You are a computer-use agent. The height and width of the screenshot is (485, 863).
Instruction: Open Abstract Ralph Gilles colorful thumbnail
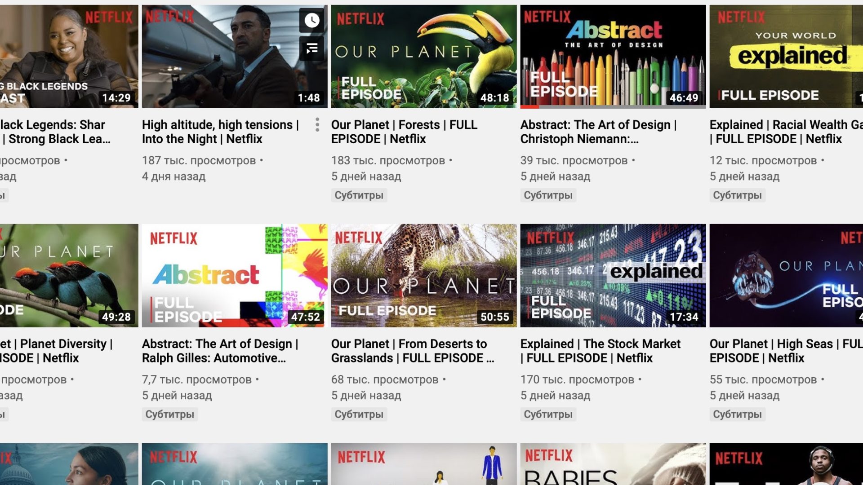[234, 275]
